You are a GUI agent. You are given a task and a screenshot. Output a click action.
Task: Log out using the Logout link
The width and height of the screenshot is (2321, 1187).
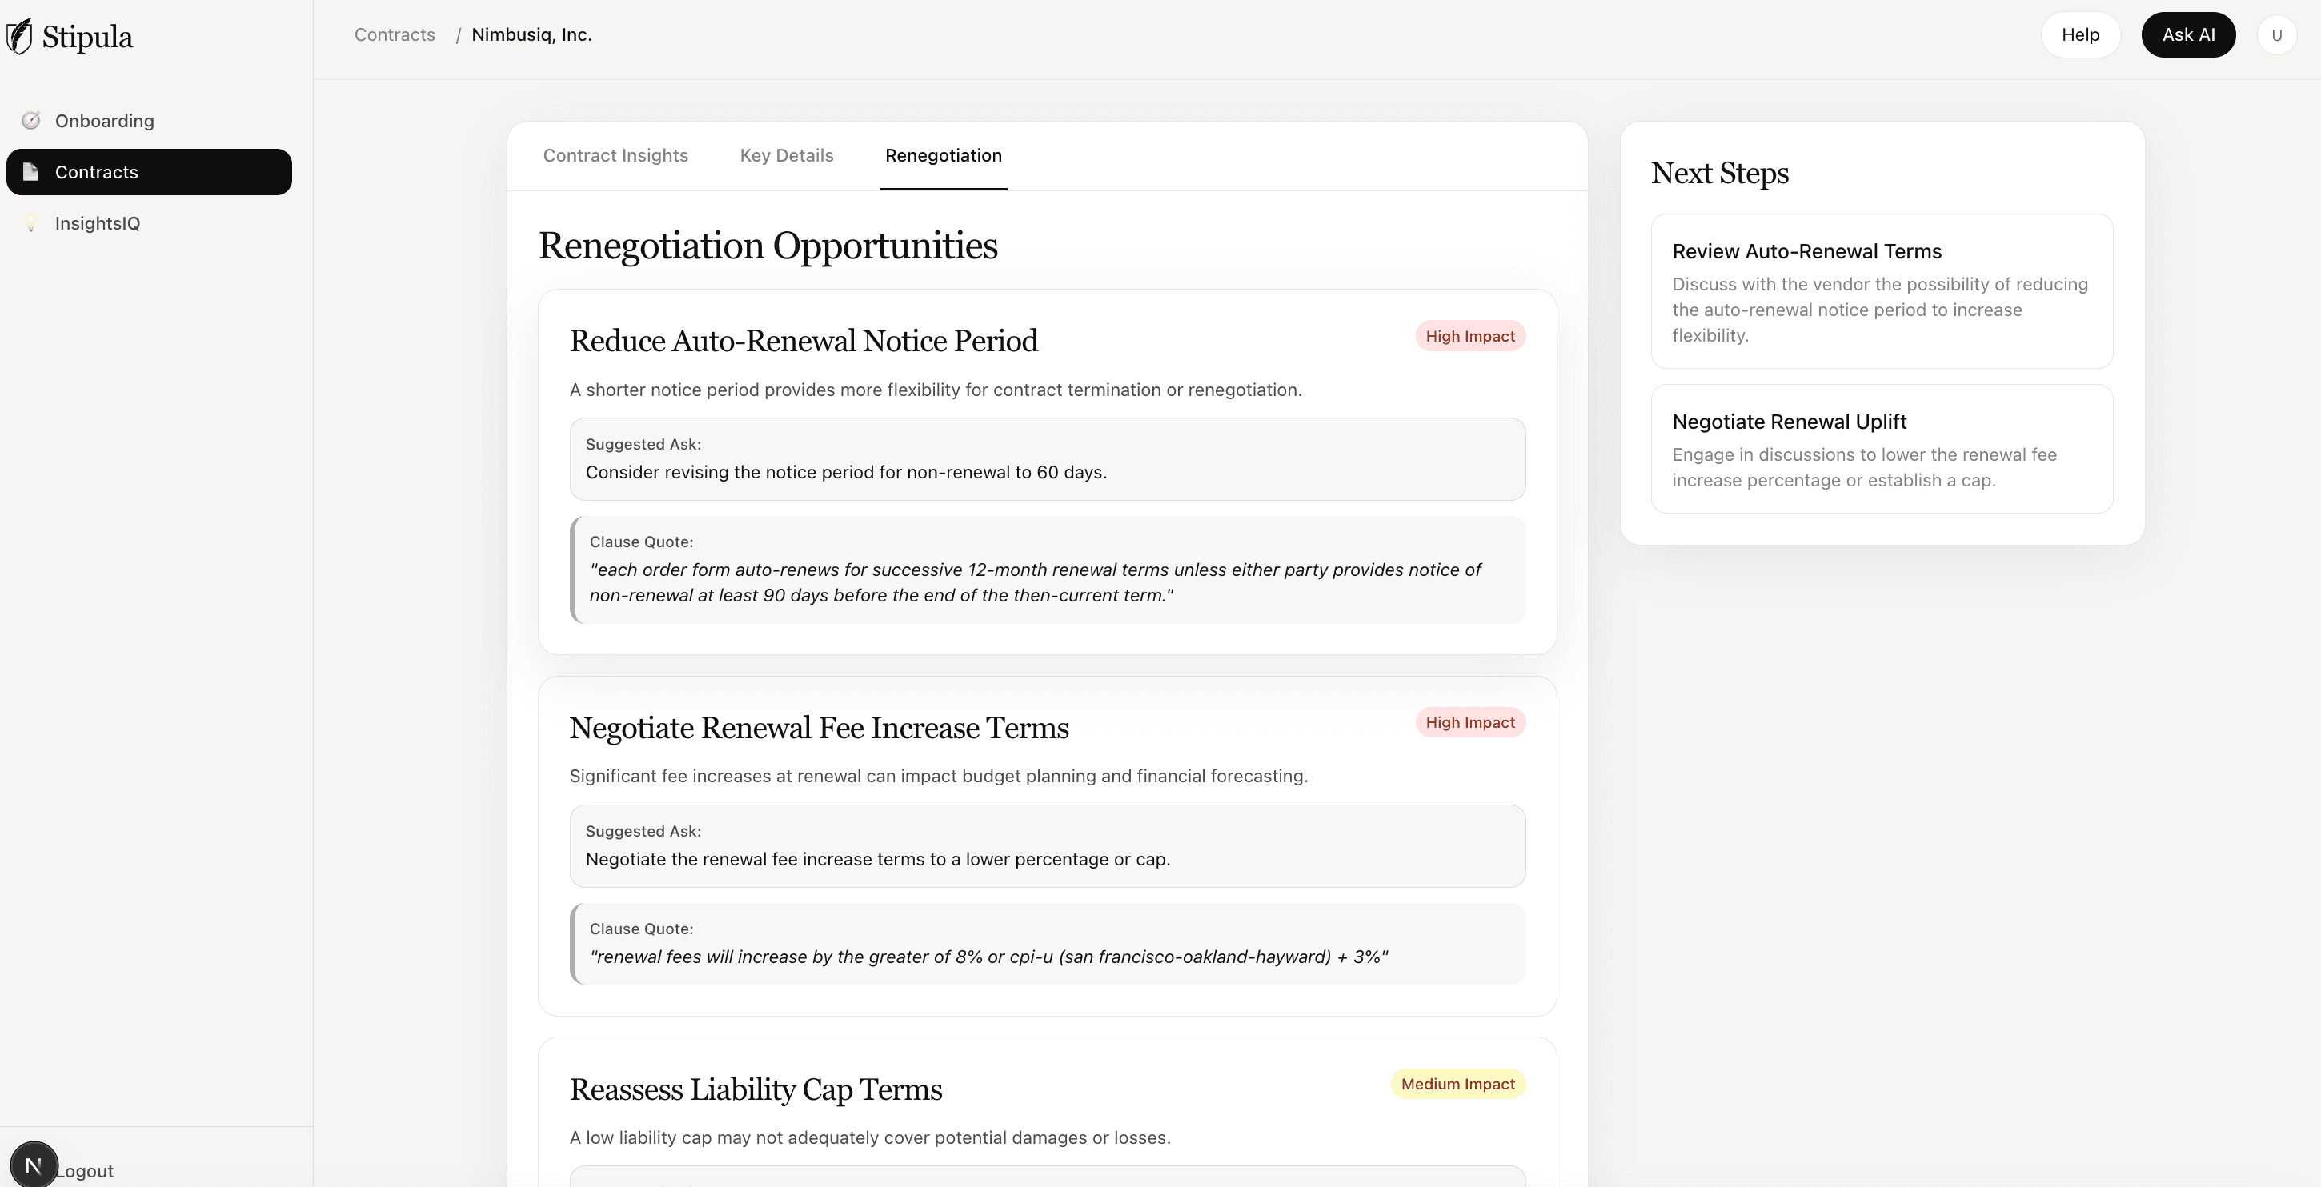tap(86, 1171)
